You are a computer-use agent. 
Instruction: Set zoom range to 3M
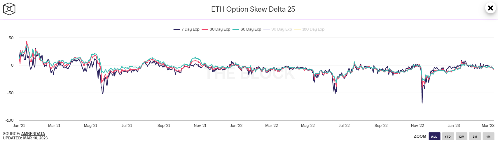(475, 136)
